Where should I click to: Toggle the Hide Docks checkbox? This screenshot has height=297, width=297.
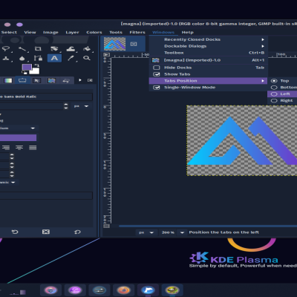click(x=157, y=68)
